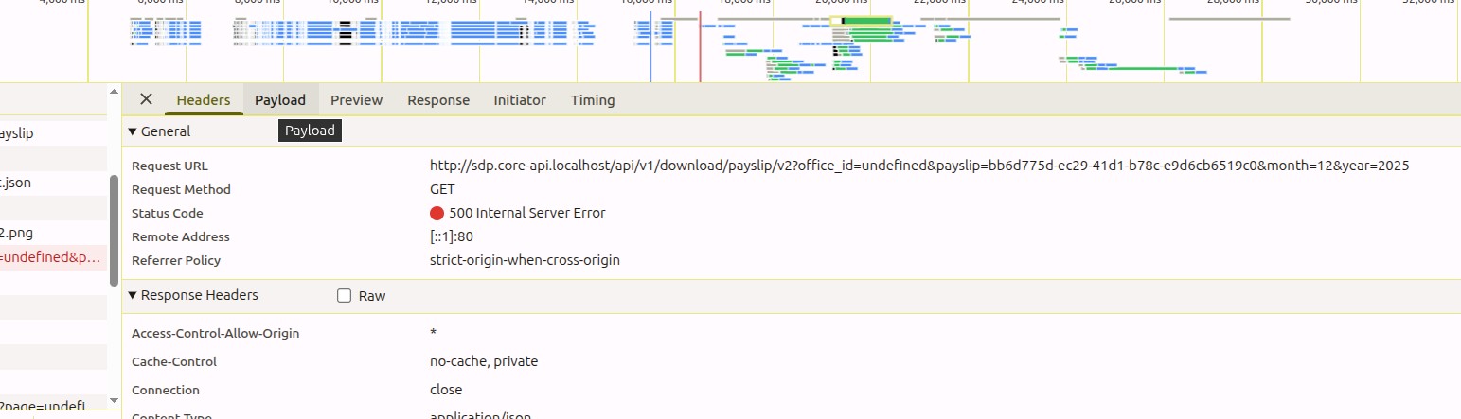Collapse the General section

[x=159, y=131]
